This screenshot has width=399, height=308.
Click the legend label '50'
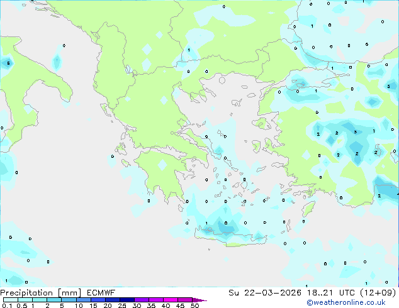click(194, 305)
